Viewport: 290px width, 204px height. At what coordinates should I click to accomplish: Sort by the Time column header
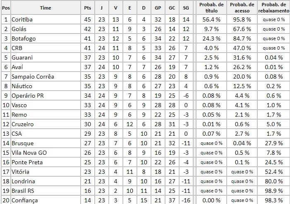pos(46,7)
